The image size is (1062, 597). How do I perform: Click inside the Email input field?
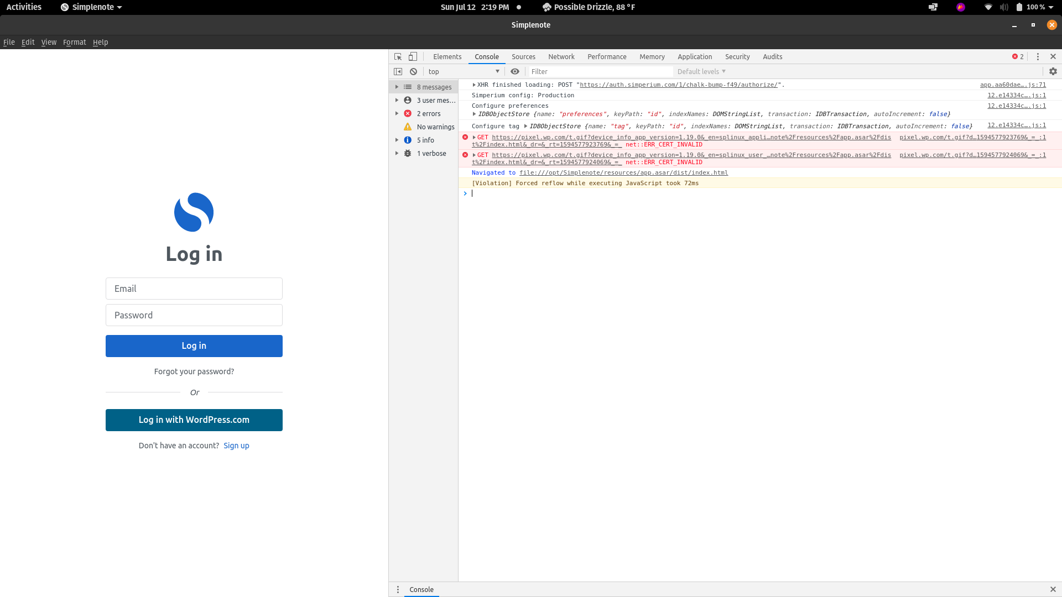[194, 288]
